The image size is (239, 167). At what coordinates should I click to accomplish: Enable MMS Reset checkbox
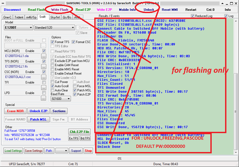[x=53, y=69]
